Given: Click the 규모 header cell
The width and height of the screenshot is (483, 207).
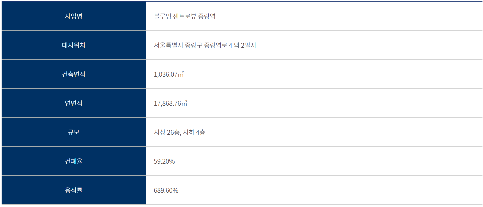Looking at the screenshot, I should 73,132.
